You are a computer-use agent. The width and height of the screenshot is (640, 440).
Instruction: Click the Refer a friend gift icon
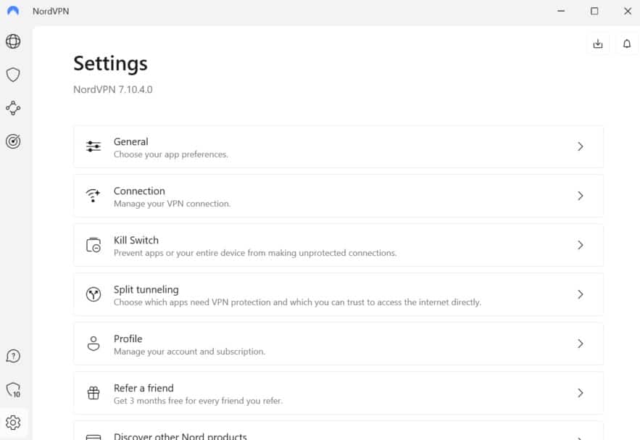(x=93, y=393)
